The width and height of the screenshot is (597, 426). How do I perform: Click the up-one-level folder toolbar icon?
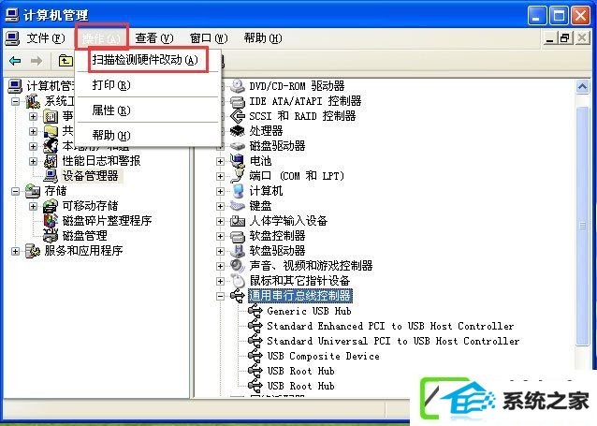(x=66, y=61)
